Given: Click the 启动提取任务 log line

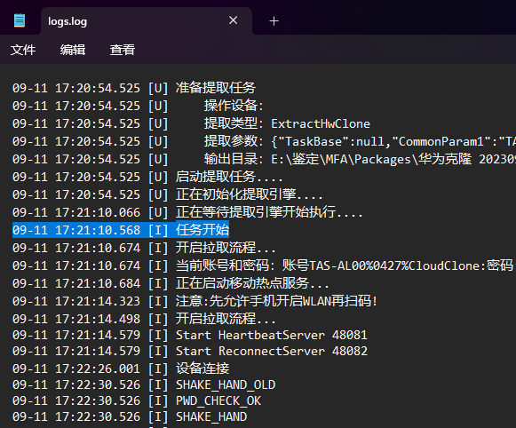Looking at the screenshot, I should tap(147, 177).
